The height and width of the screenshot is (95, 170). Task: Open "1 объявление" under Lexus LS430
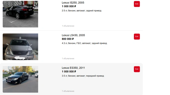[x=68, y=59]
